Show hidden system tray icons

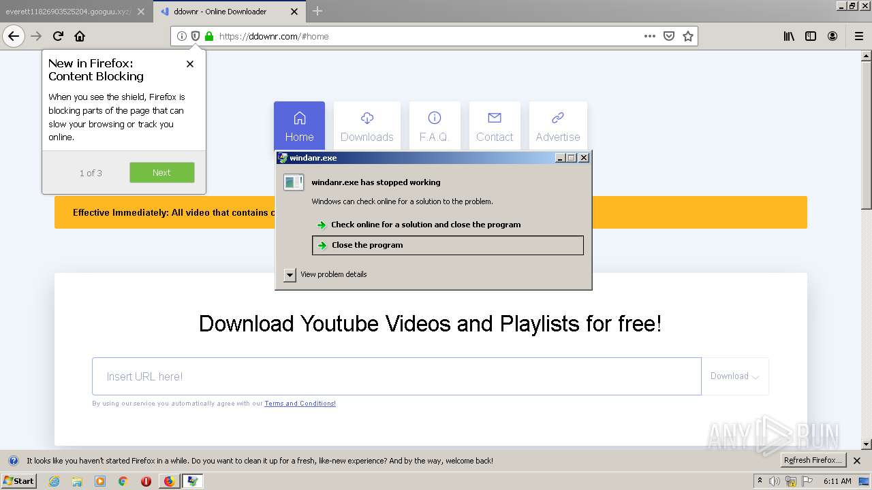pos(759,481)
